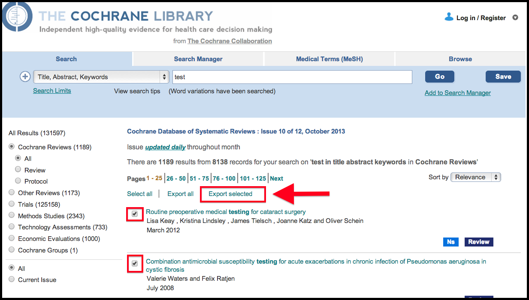The width and height of the screenshot is (529, 300).
Task: Select the Other Reviews radio button
Action: (x=12, y=193)
